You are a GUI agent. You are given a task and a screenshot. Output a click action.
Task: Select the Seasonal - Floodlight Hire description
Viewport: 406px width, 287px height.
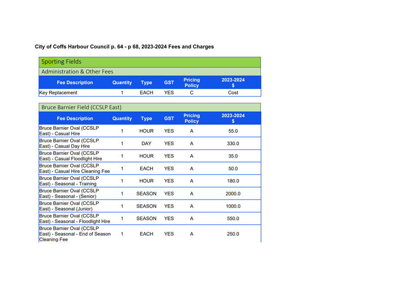(75, 218)
